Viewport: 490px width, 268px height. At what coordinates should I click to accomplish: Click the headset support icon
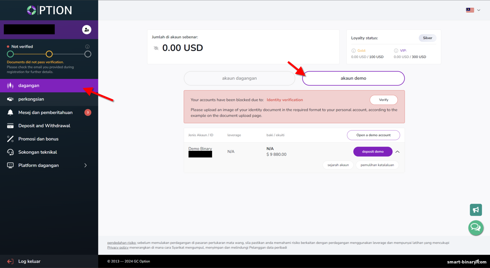pyautogui.click(x=10, y=152)
